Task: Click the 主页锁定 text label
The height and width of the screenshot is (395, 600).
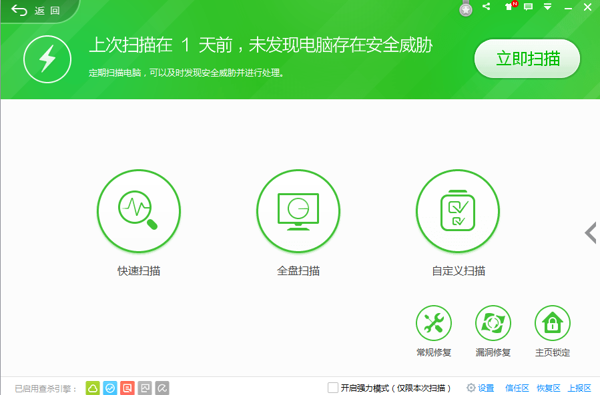Action: pos(552,352)
